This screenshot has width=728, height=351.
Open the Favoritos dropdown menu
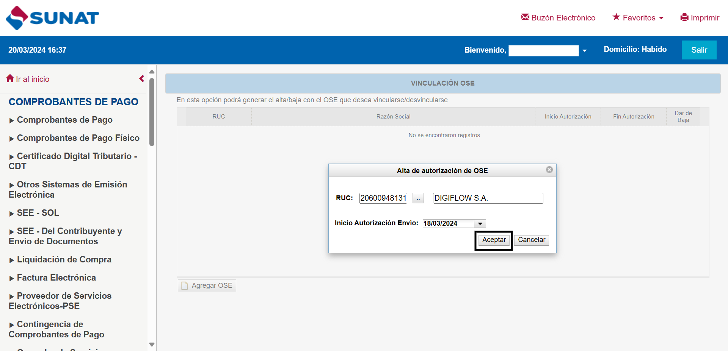tap(638, 18)
